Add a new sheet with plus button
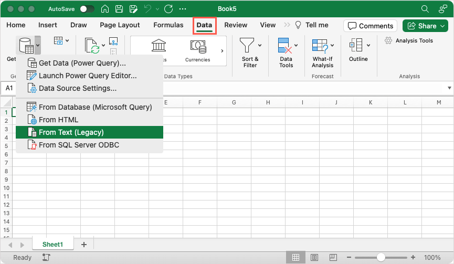454x264 pixels. (x=83, y=245)
